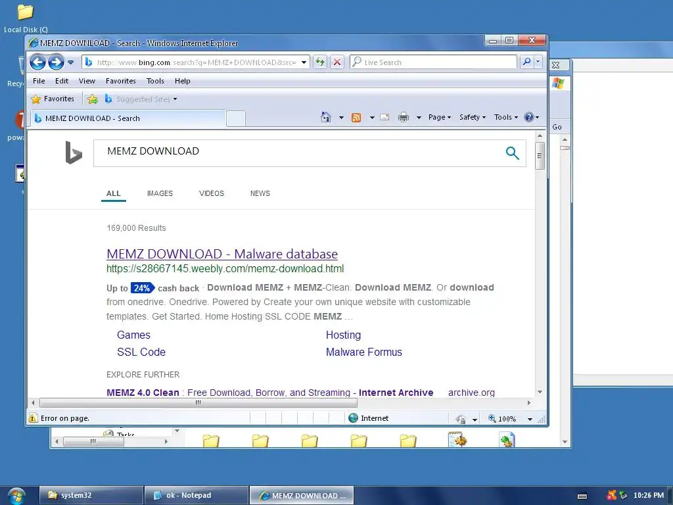The width and height of the screenshot is (673, 505).
Task: Open the search provider options dropdown
Action: 538,62
